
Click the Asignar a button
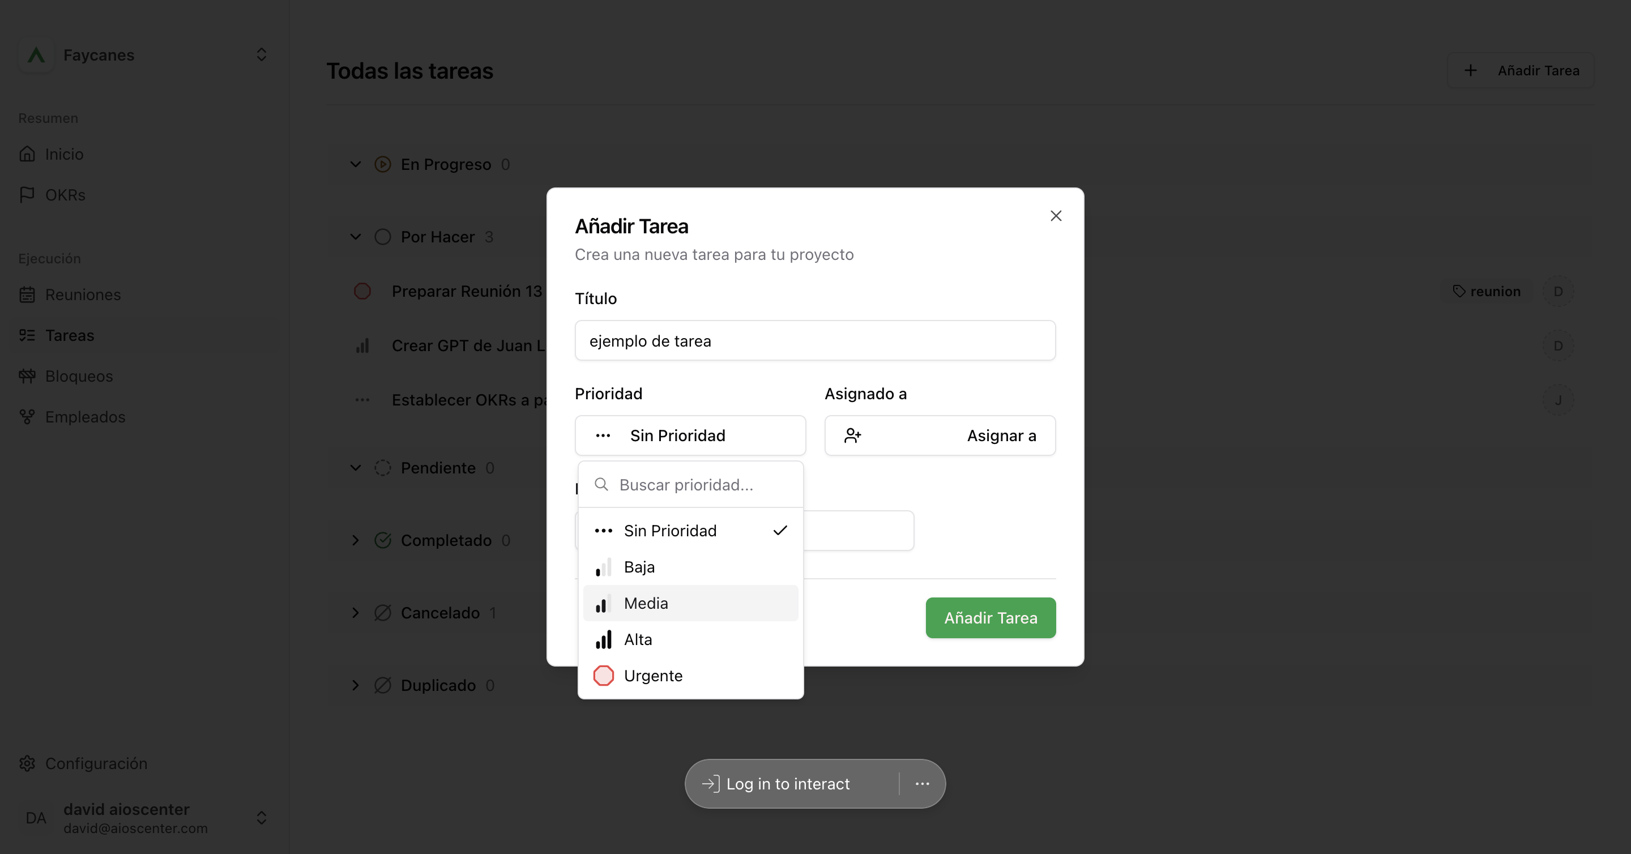[940, 435]
